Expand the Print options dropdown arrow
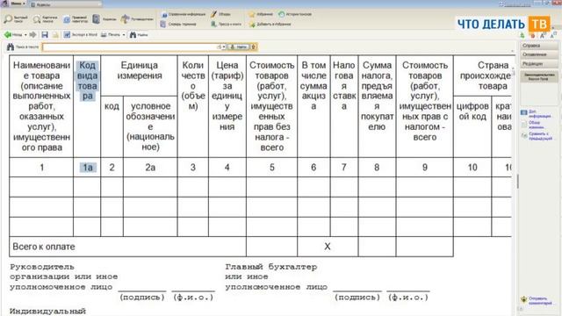 coord(124,35)
